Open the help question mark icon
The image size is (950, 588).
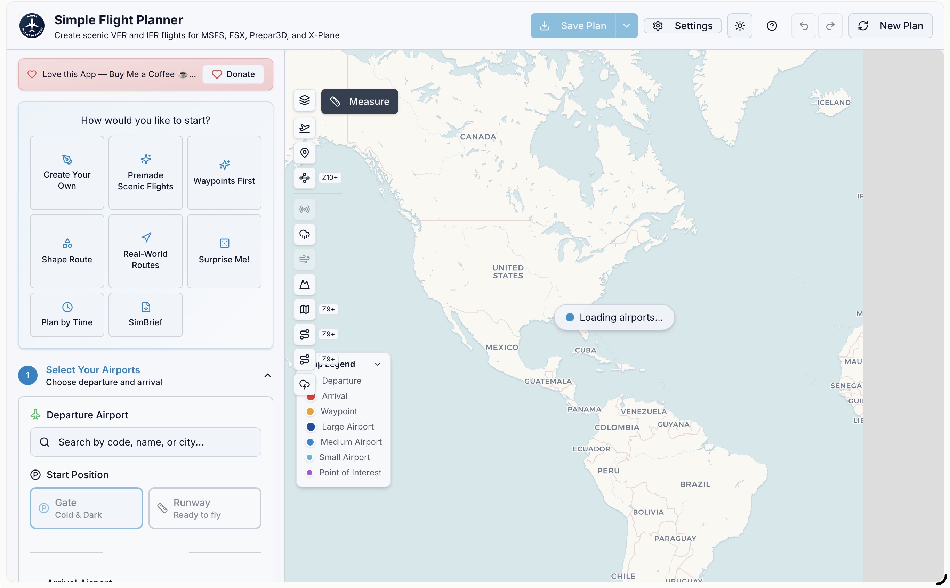pos(771,26)
